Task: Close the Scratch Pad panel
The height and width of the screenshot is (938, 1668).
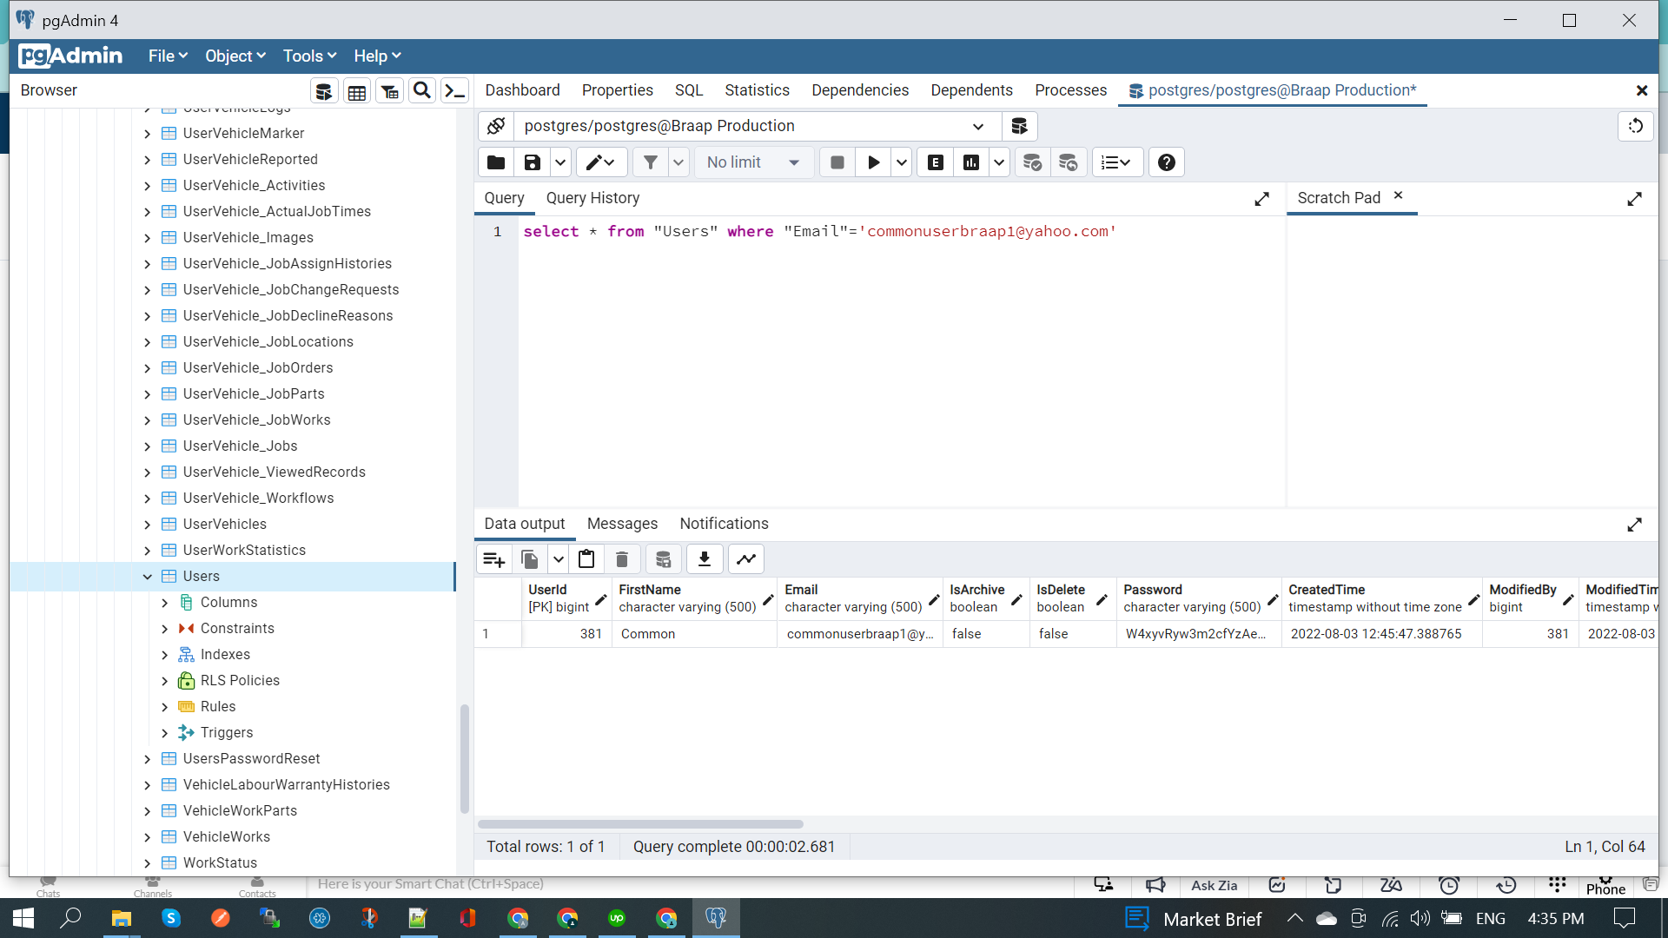Action: tap(1398, 195)
